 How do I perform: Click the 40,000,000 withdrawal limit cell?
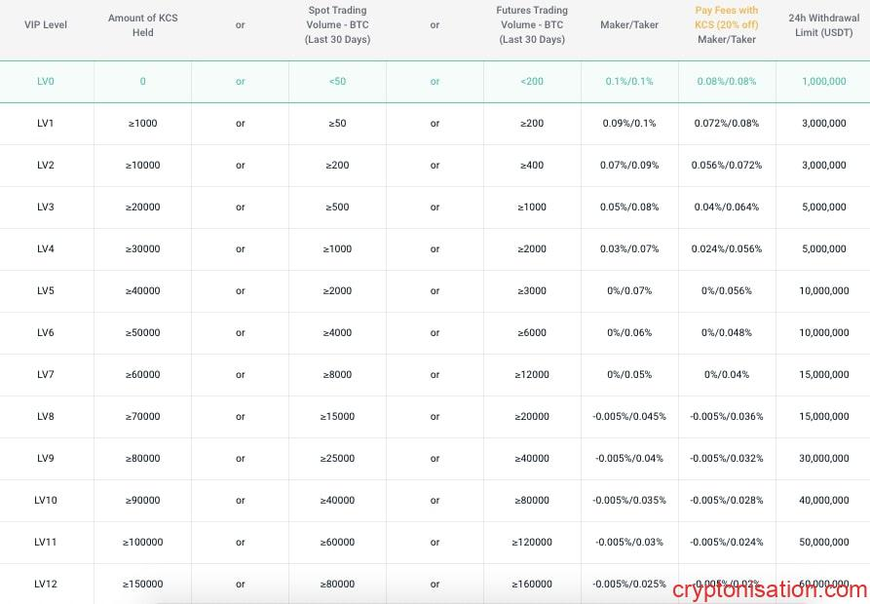point(824,501)
